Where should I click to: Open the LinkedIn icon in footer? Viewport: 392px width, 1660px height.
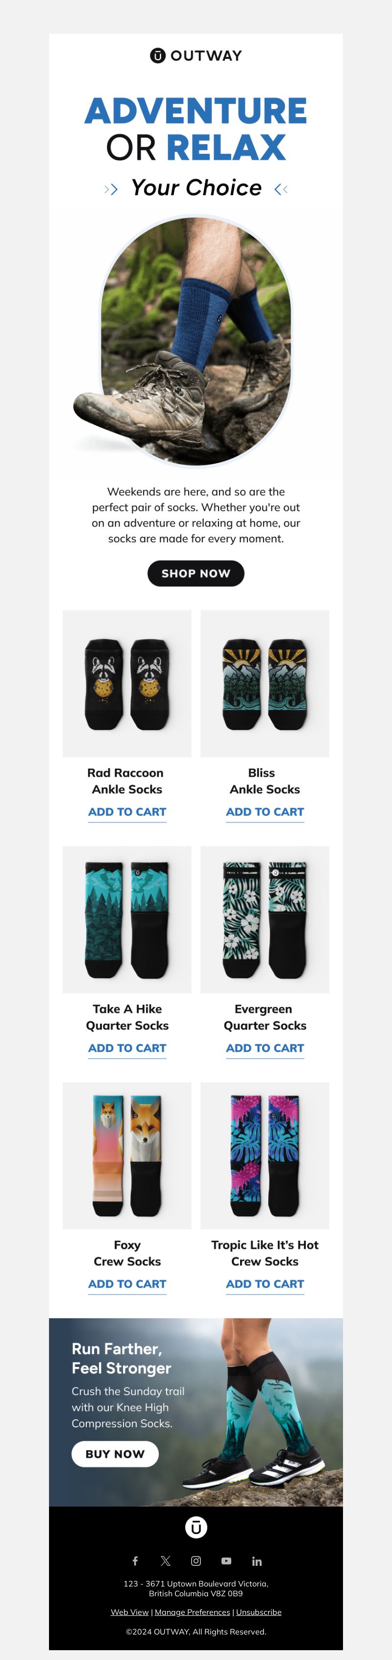click(257, 1560)
